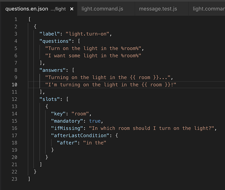Image resolution: width=225 pixels, height=190 pixels.
Task: Click "Turn on the light in the %room%" string
Action: (x=93, y=48)
